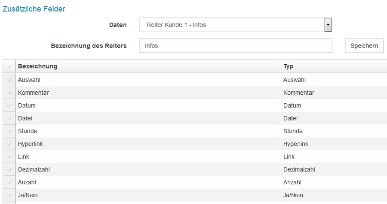Tick the Dezimalzahl row checkmark

[9, 170]
